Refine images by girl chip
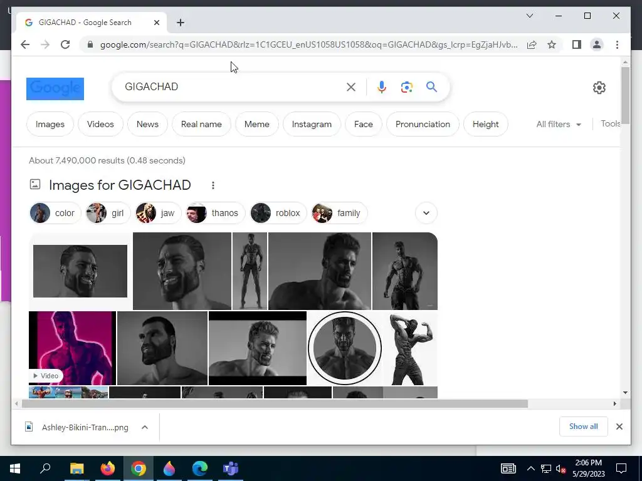Screen dimensions: 642x481 [x=107, y=213]
